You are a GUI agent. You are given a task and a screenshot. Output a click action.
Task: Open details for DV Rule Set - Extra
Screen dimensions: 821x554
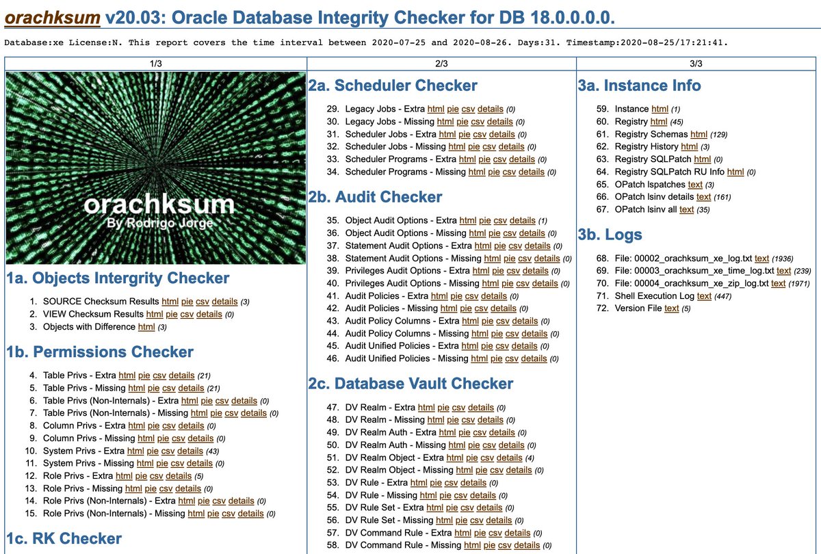(x=489, y=507)
